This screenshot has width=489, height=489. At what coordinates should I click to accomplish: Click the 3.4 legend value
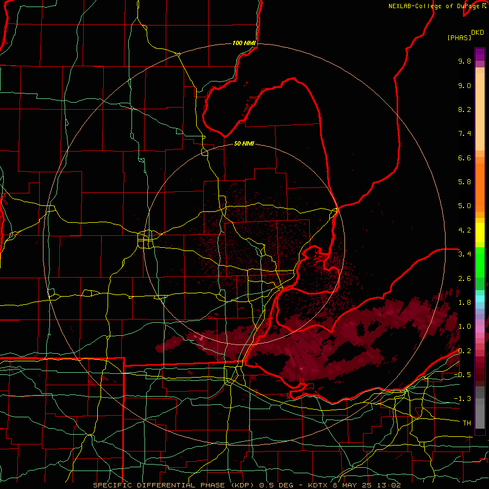pos(465,254)
